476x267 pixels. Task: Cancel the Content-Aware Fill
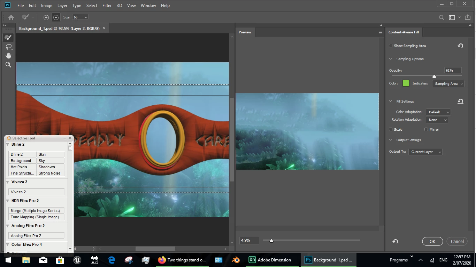[457, 241]
